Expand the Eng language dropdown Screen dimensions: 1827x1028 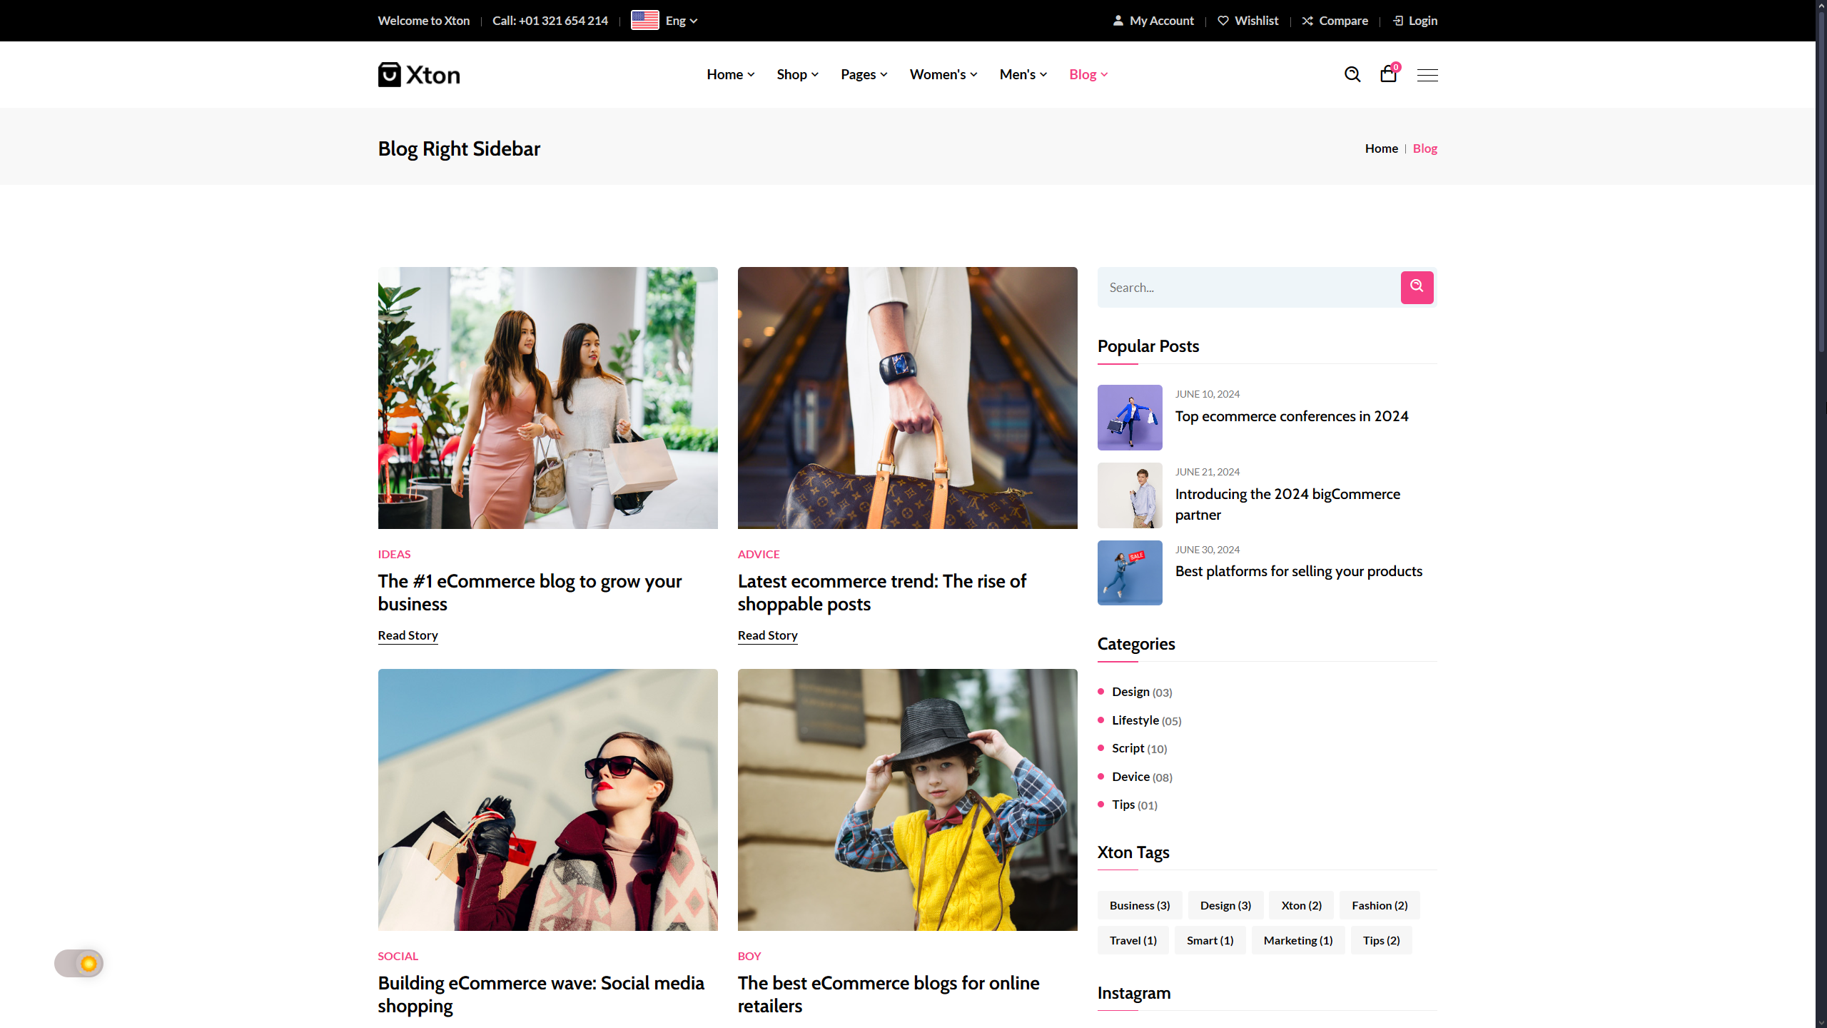[x=681, y=21]
